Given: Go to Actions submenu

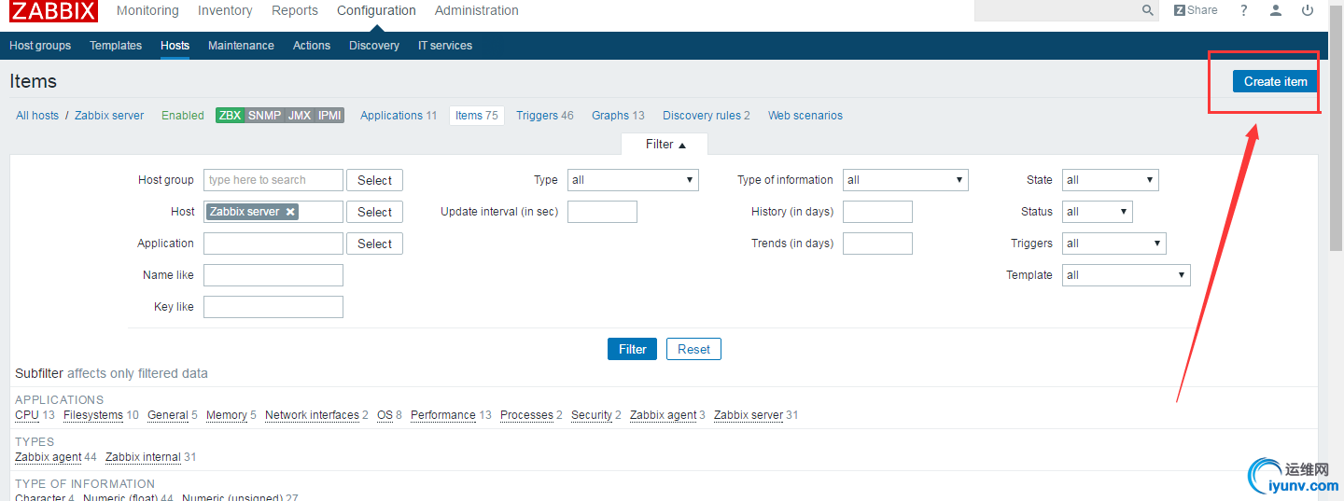Looking at the screenshot, I should click(x=312, y=46).
